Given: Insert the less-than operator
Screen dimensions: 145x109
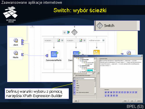Looking at the screenshot, I should 120,92.
